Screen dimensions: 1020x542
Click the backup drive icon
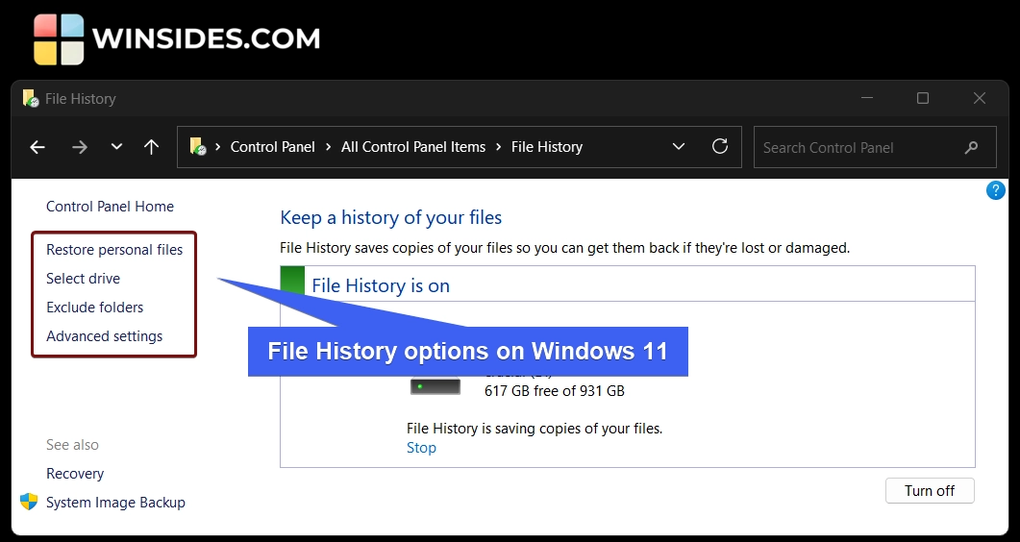pyautogui.click(x=435, y=387)
